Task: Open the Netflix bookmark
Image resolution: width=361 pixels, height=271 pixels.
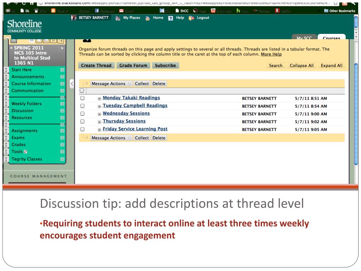Action: pyautogui.click(x=283, y=11)
